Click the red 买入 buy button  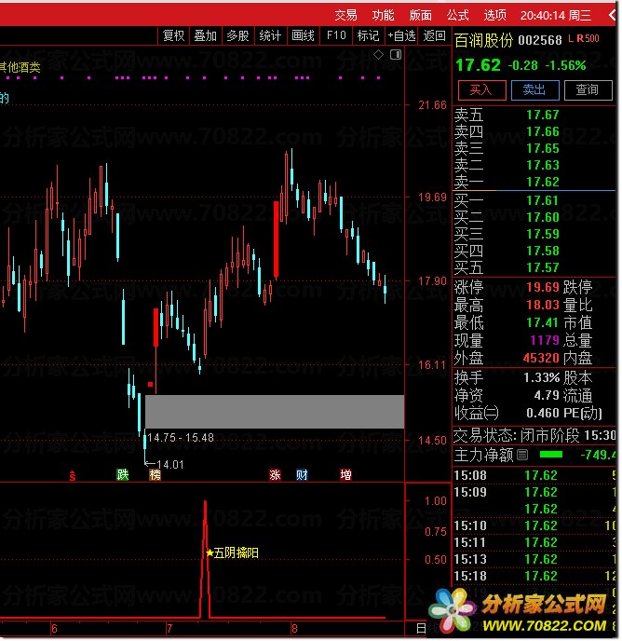point(481,90)
